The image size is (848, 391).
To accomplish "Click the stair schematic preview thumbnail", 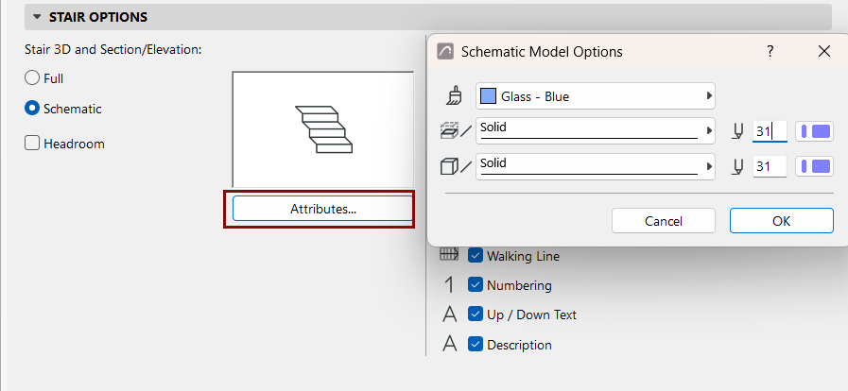I will pyautogui.click(x=323, y=129).
